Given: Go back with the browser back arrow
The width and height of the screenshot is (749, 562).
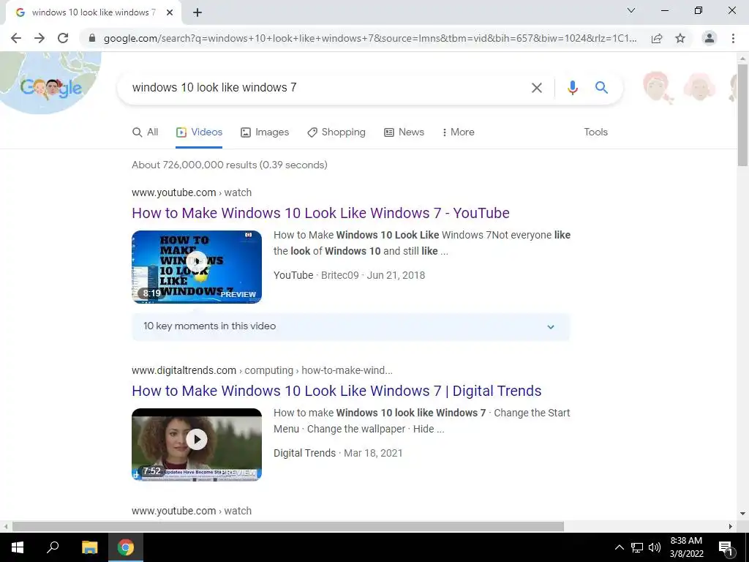Looking at the screenshot, I should pos(16,38).
